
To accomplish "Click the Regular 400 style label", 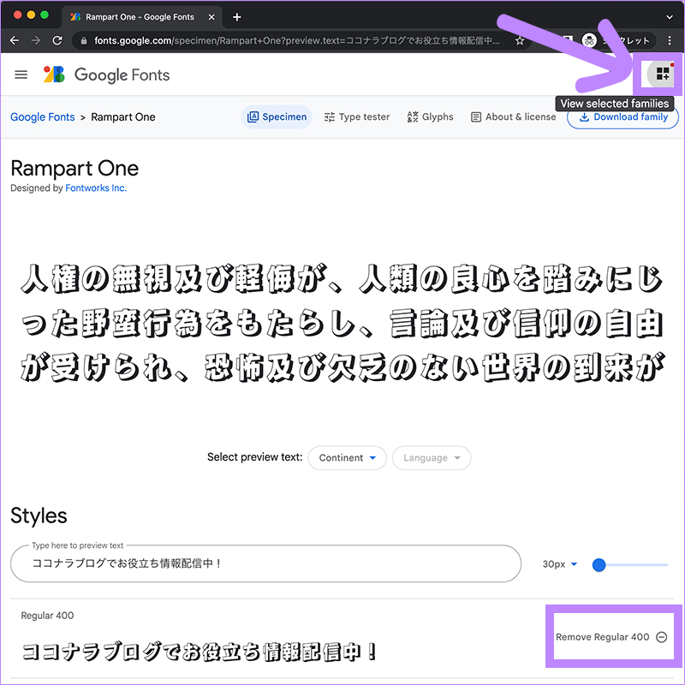I will coord(47,615).
